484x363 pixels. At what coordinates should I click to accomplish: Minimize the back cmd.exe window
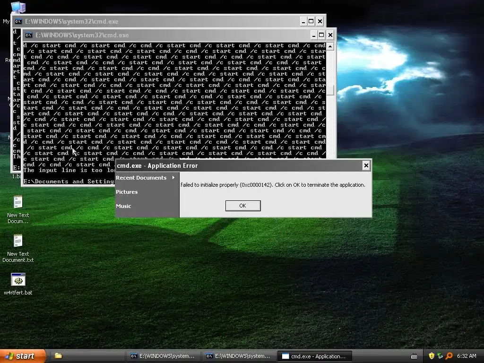303,21
